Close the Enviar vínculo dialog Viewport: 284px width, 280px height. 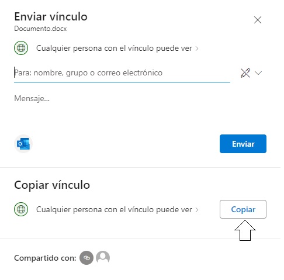pos(258,20)
